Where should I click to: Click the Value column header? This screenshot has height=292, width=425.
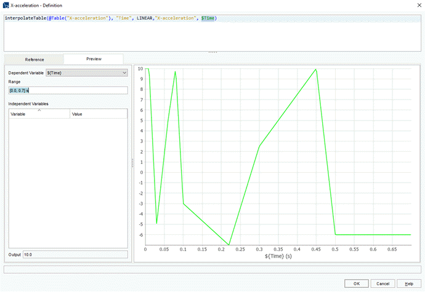point(98,114)
